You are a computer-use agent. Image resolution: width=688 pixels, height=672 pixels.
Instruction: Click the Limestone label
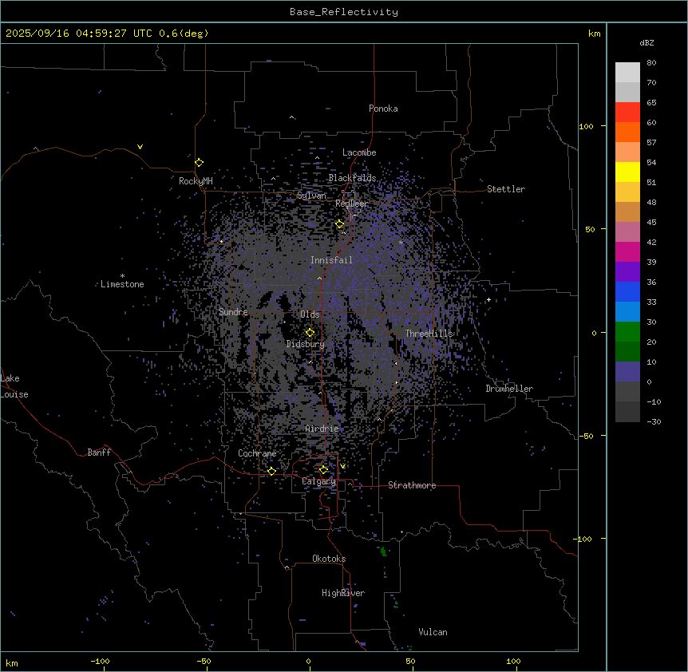(122, 284)
